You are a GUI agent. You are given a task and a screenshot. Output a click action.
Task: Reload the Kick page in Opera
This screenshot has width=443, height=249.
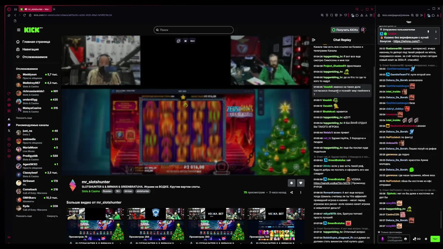[x=24, y=15]
